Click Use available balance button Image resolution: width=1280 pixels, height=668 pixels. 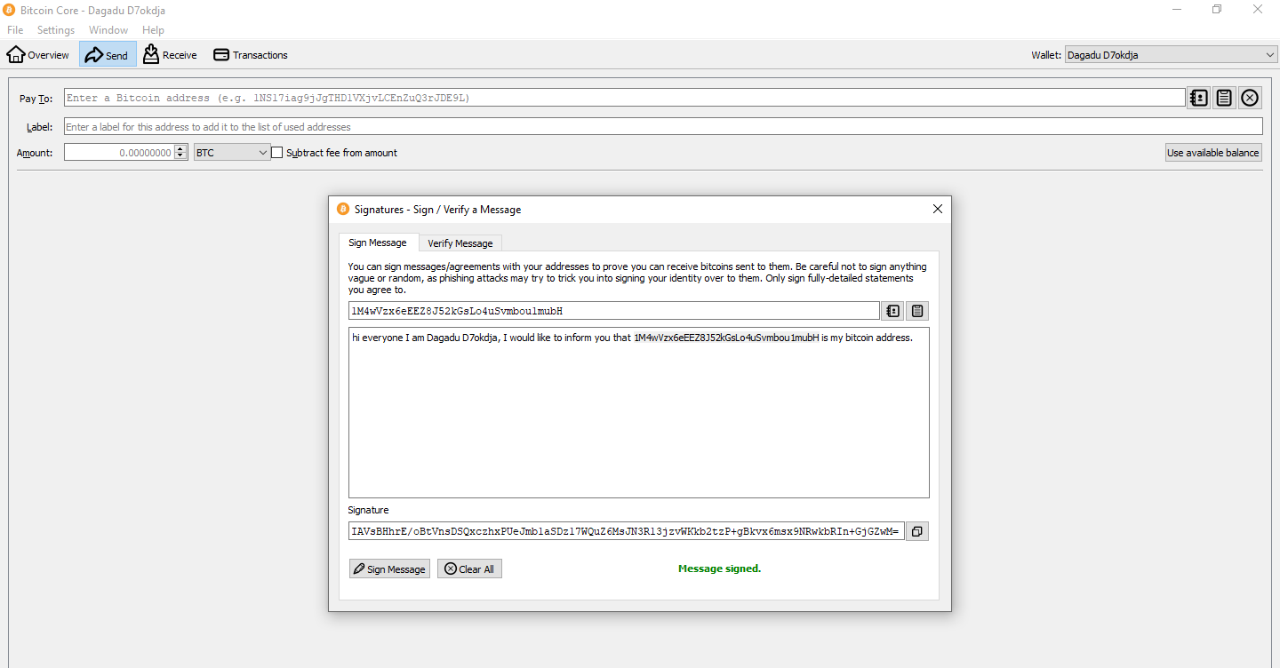pyautogui.click(x=1213, y=153)
